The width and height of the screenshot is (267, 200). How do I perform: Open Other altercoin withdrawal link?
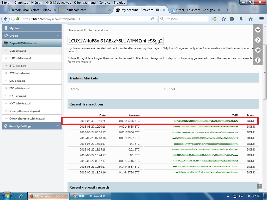point(32,118)
